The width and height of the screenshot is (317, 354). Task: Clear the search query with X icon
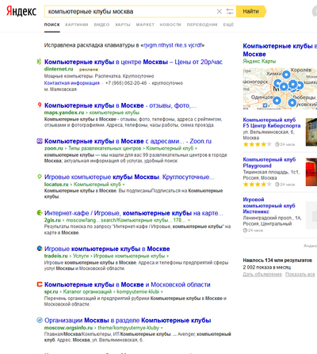pyautogui.click(x=220, y=11)
